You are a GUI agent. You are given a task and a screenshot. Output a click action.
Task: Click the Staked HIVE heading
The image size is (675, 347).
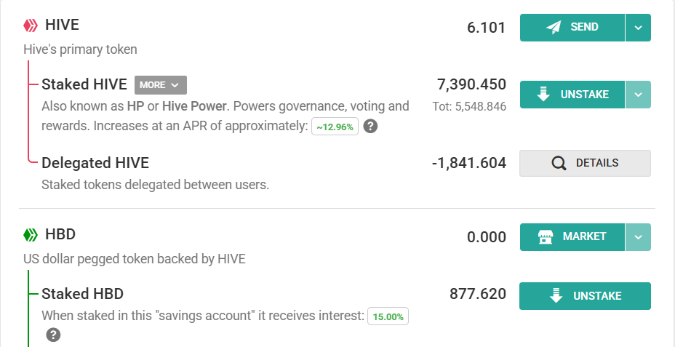click(x=84, y=84)
